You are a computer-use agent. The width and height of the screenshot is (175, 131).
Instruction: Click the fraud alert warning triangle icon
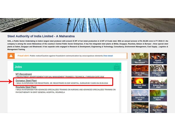(x=11, y=56)
